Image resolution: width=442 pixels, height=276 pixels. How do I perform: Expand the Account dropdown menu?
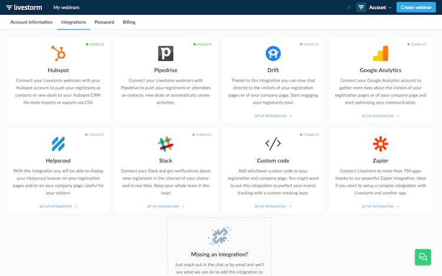[380, 8]
